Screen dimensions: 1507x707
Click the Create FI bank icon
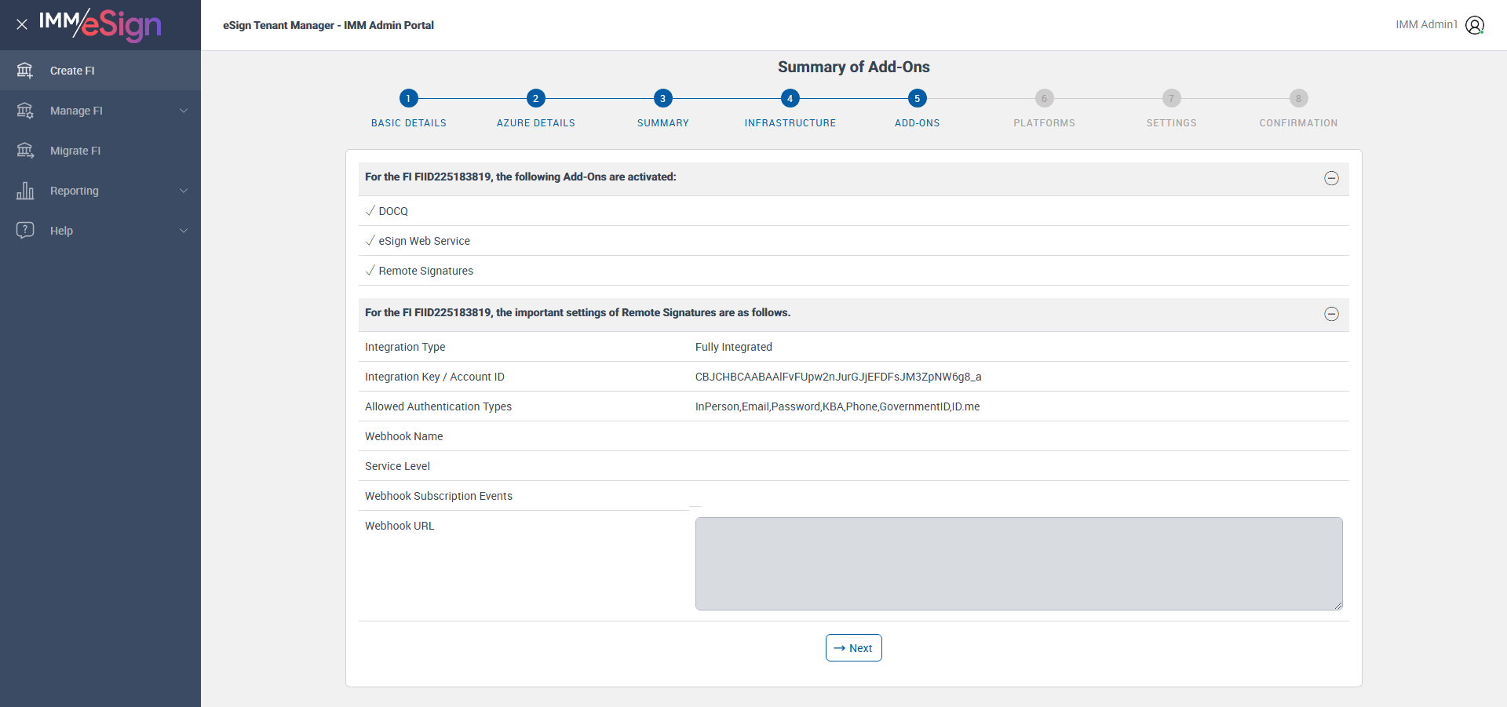tap(25, 71)
